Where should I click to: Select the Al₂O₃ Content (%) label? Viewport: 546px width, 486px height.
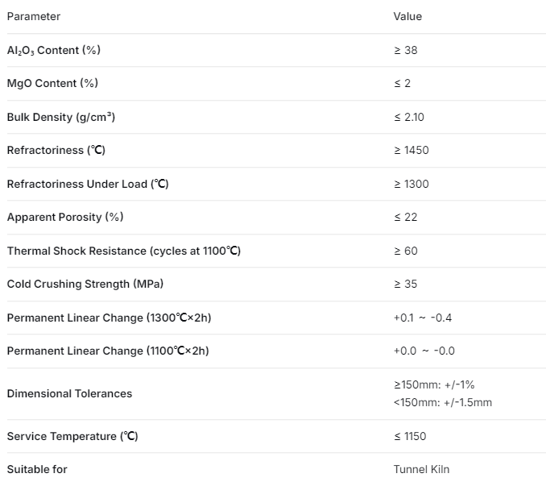click(54, 50)
